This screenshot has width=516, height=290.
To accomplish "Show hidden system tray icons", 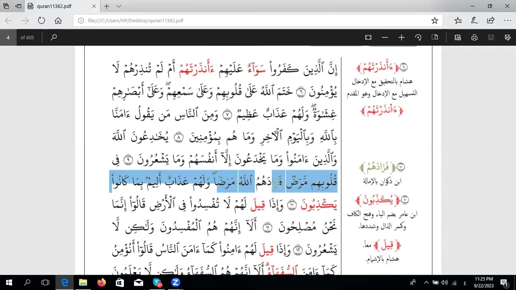I will click(426, 283).
